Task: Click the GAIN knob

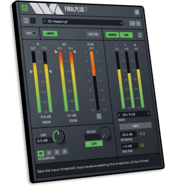Action: click(x=59, y=136)
